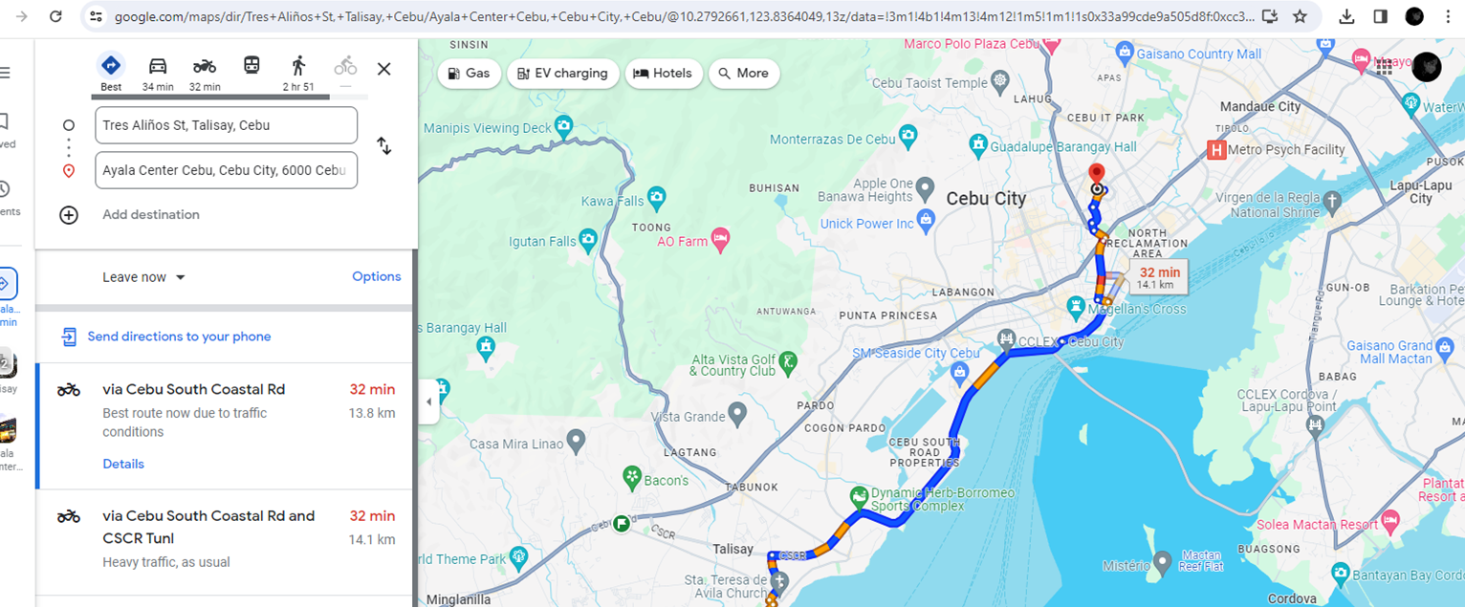Open route Options

[x=377, y=276]
